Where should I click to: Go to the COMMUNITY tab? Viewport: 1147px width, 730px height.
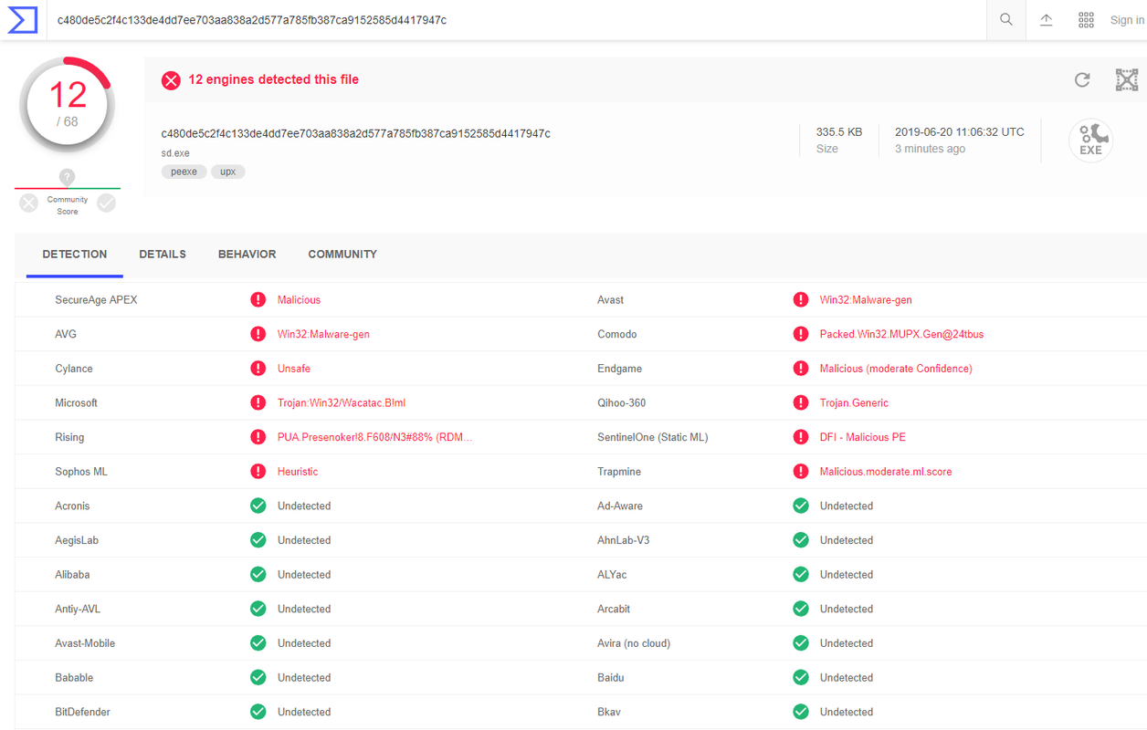(x=342, y=255)
